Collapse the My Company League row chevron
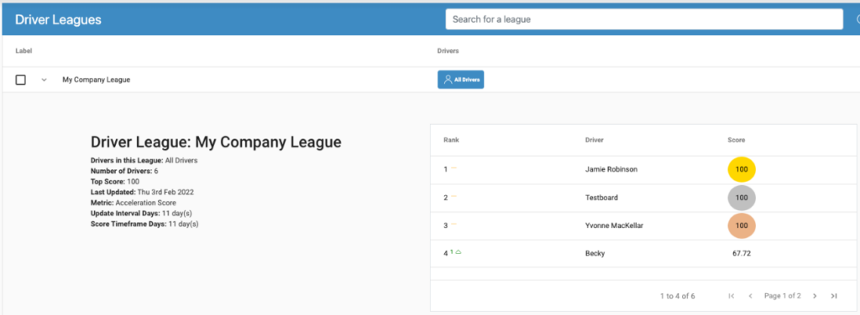 tap(45, 80)
